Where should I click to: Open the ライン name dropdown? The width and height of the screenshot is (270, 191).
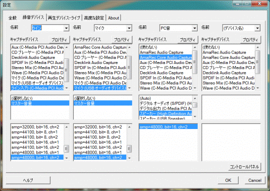pyautogui.click(x=66, y=28)
